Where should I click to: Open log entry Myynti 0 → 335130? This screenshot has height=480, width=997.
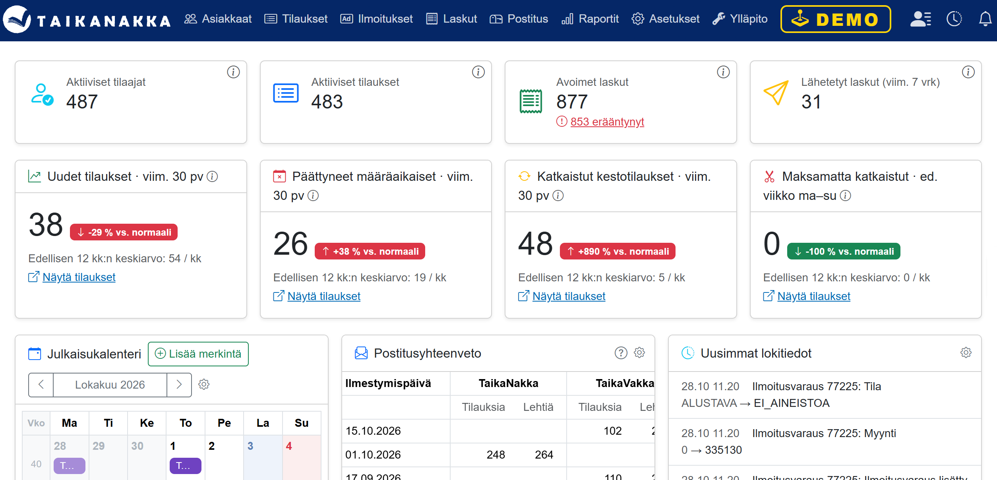pos(825,441)
